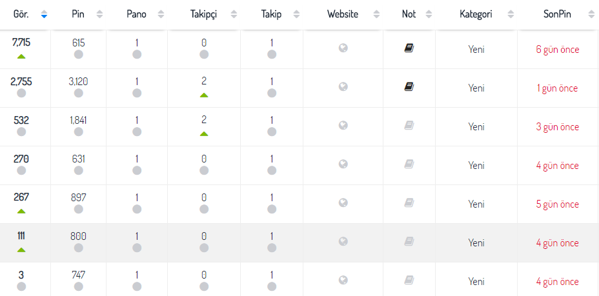
Task: Sort by Pin column using its arrows
Action: pos(99,14)
